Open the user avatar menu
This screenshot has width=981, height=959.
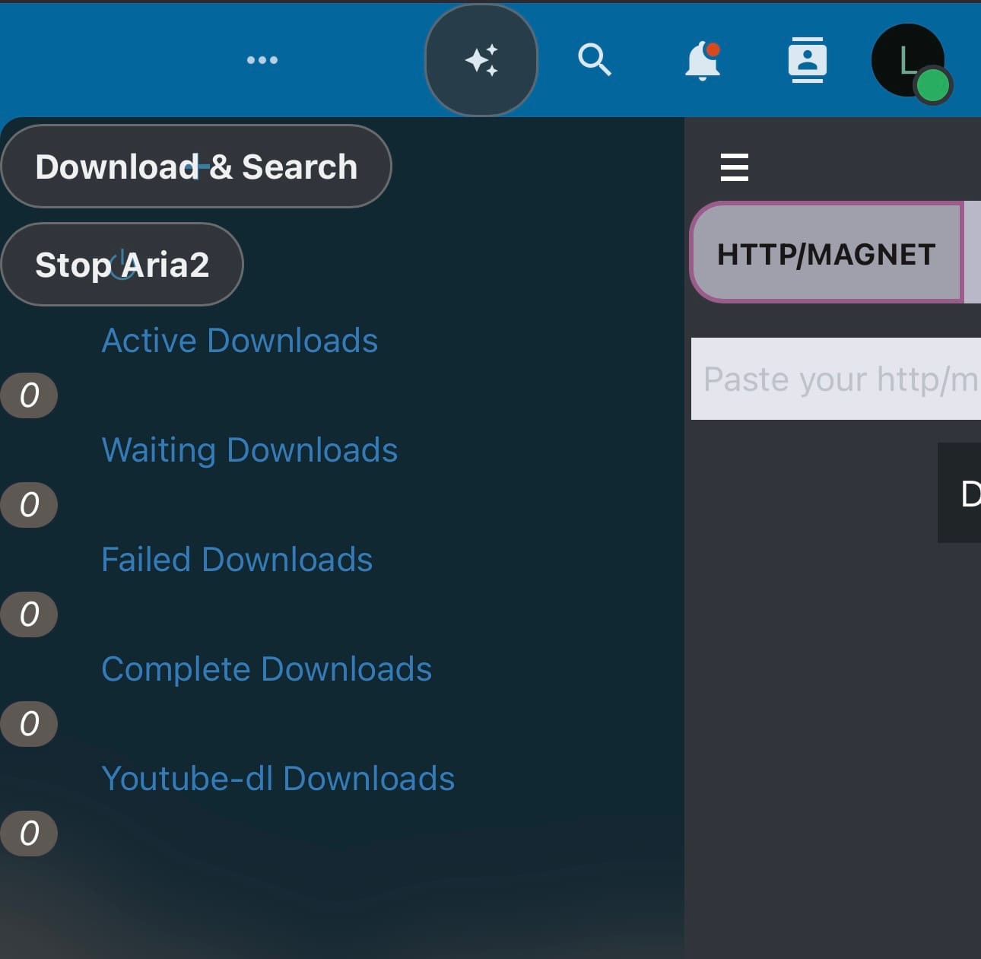[x=909, y=61]
